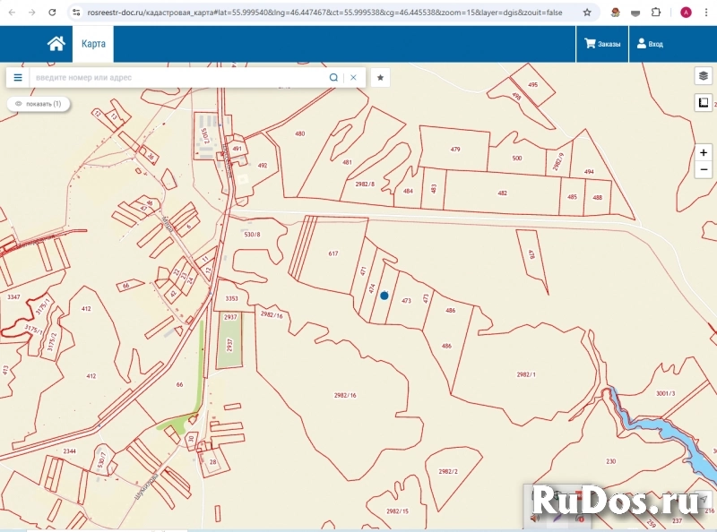The height and width of the screenshot is (532, 717).
Task: Click the Вход login button
Action: tap(650, 44)
